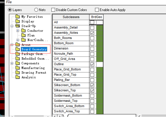
Task: Expand the Components tree node
Action: coord(12,63)
